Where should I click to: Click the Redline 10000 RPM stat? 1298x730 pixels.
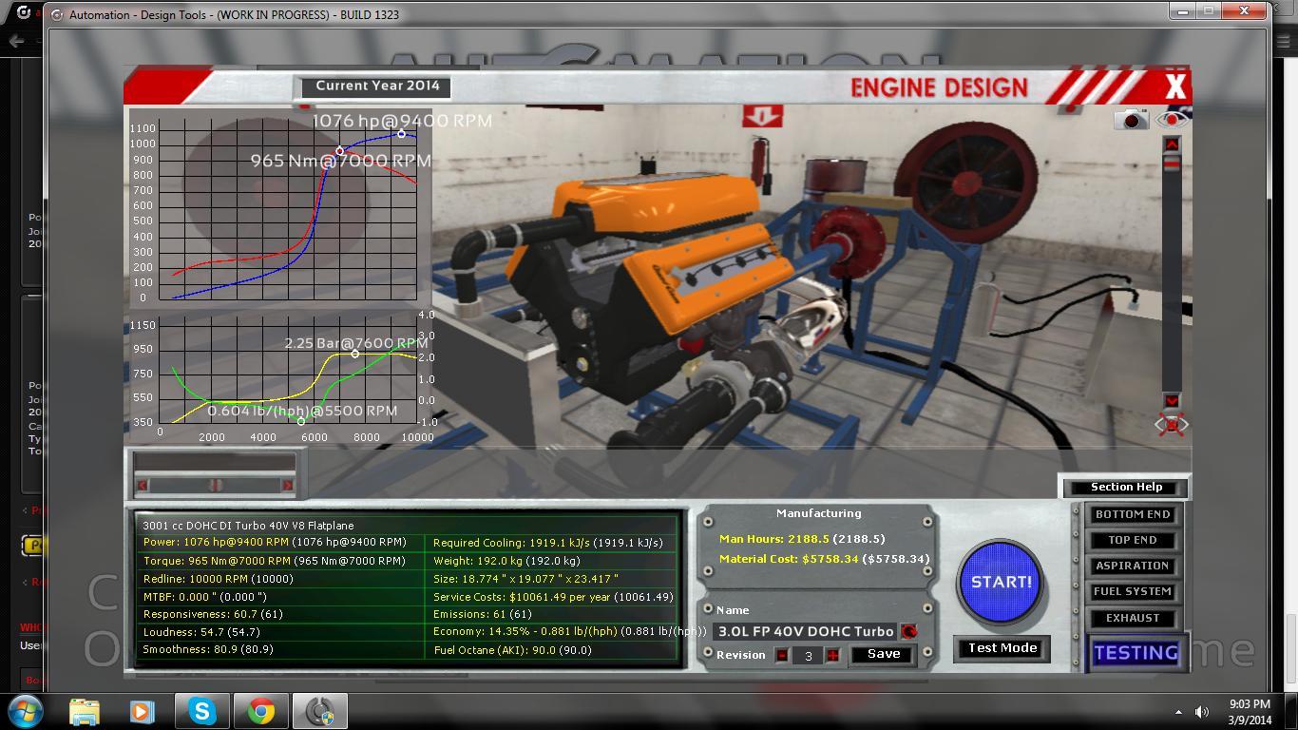pyautogui.click(x=218, y=579)
